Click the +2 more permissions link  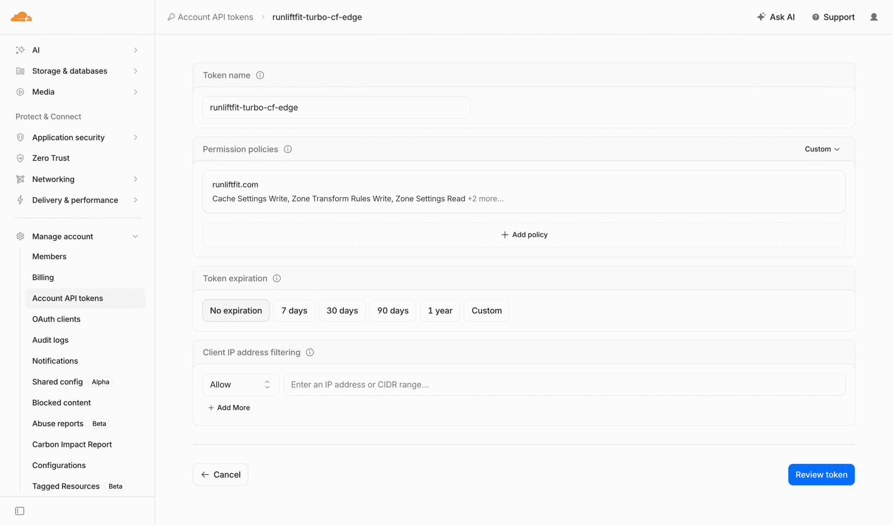[x=486, y=199]
